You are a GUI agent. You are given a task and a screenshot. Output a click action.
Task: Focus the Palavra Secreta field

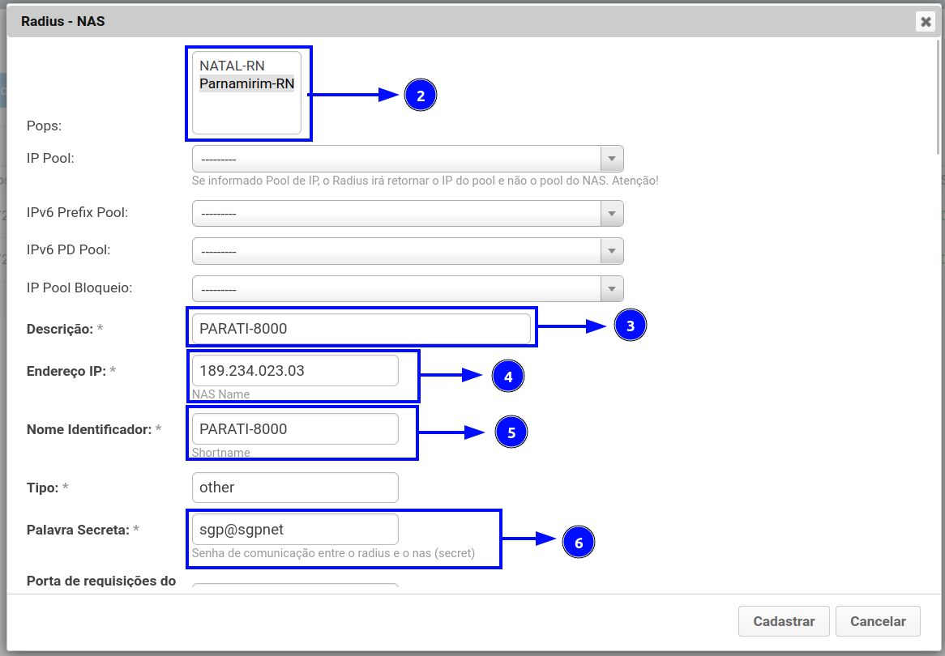click(295, 529)
